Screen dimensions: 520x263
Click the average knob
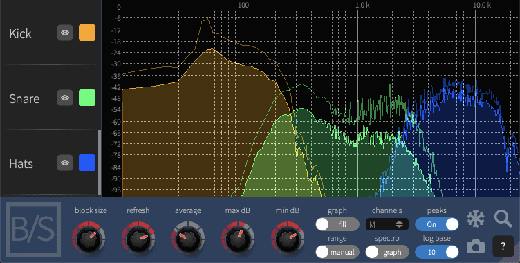click(187, 238)
